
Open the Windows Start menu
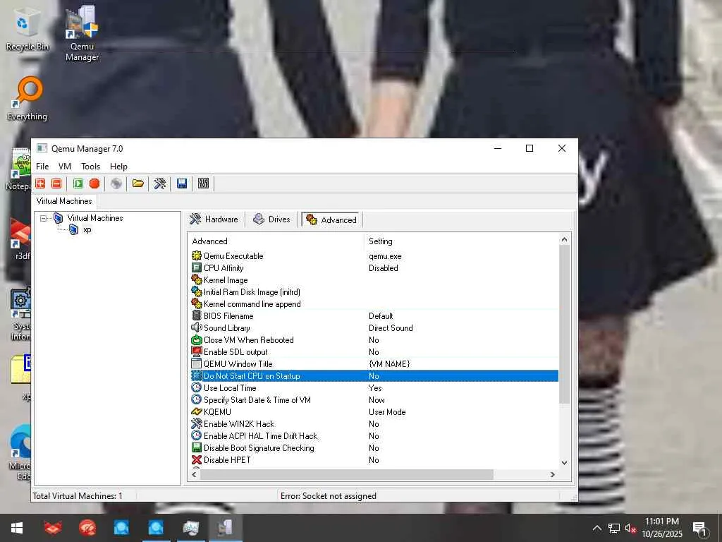[17, 528]
